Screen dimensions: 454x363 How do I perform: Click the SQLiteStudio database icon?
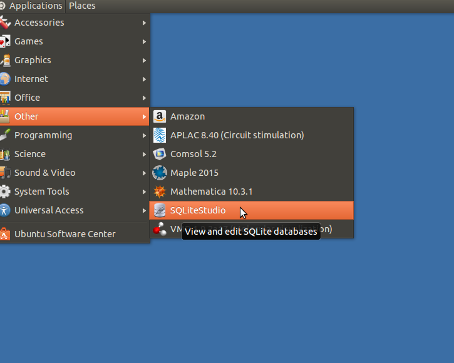[x=160, y=210]
